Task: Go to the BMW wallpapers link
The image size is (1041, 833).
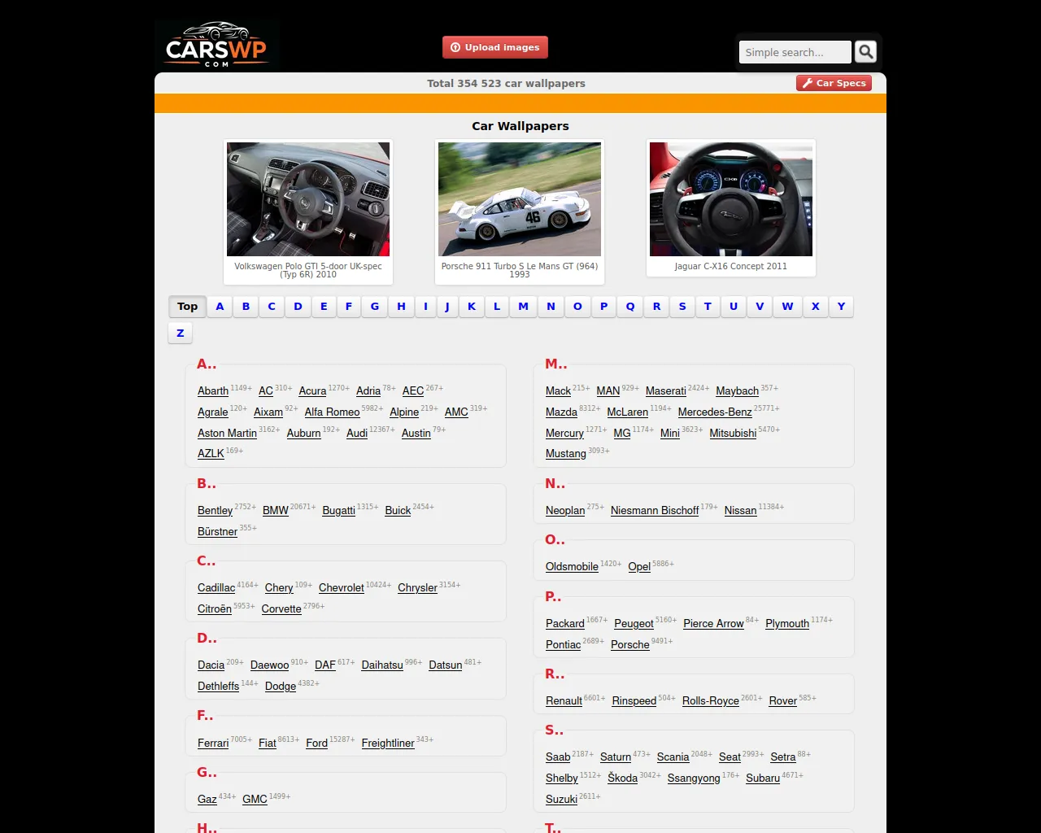Action: point(276,511)
